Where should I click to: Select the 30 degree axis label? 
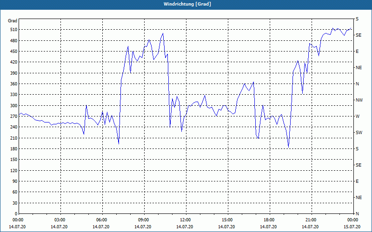(15, 203)
